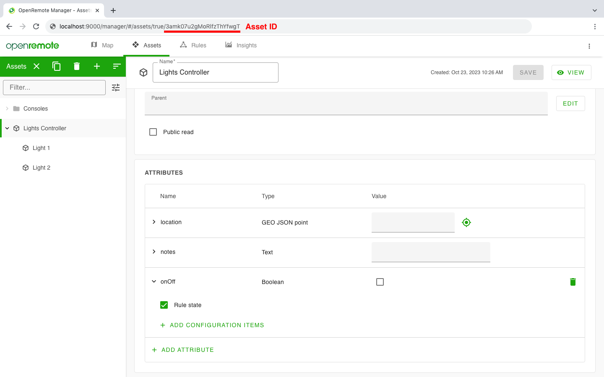The height and width of the screenshot is (377, 604).
Task: Switch to the Assets tab
Action: click(146, 45)
